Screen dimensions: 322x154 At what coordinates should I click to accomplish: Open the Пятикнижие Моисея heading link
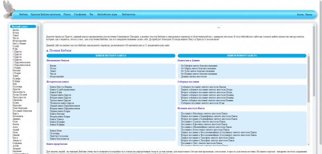tap(58, 60)
